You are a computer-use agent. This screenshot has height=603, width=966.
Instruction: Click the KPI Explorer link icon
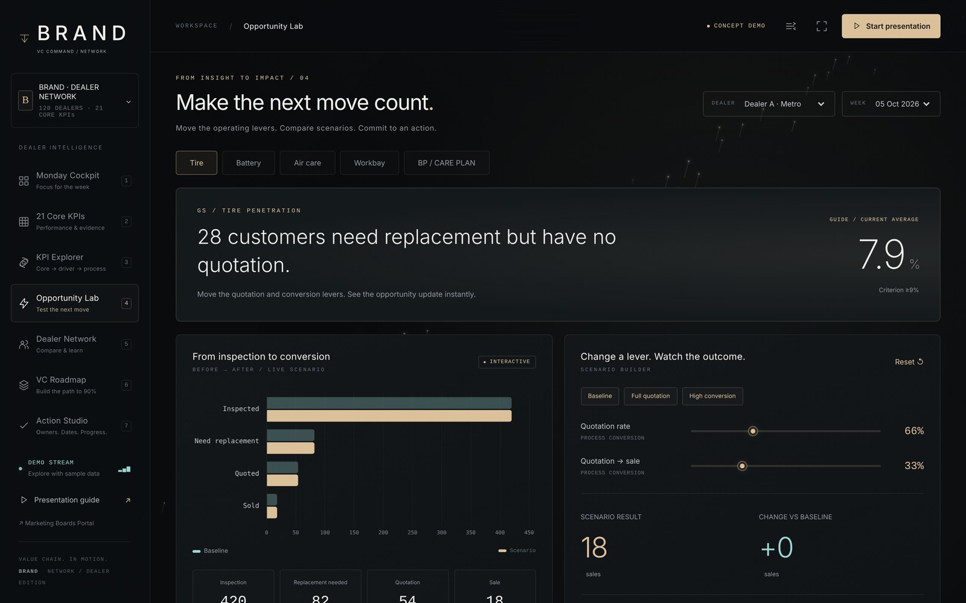click(x=24, y=262)
